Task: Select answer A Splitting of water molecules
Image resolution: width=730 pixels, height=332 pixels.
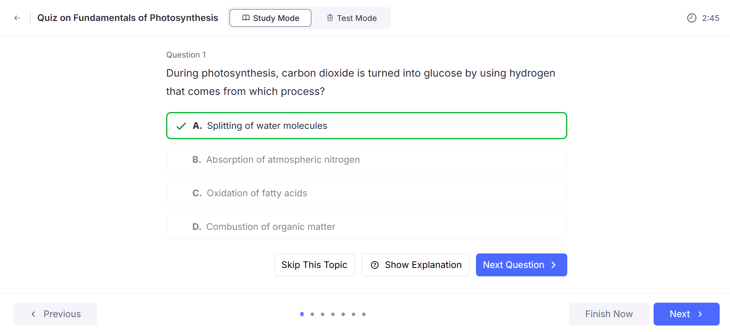Action: tap(367, 126)
